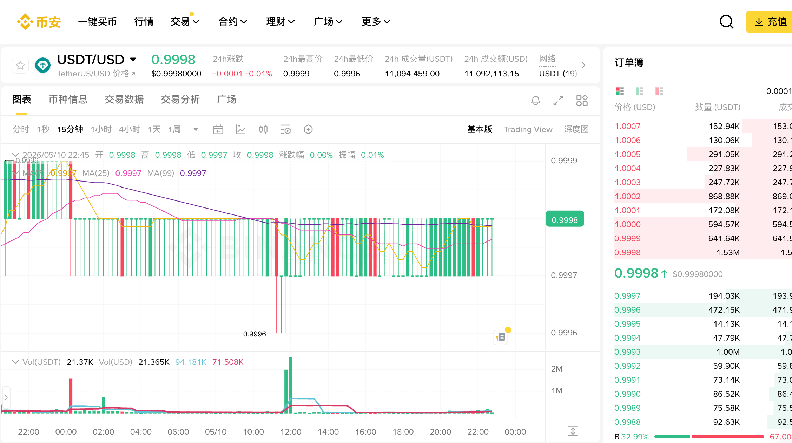Viewport: 792px width, 443px height.
Task: Open the go-to-date calendar icon
Action: click(218, 129)
